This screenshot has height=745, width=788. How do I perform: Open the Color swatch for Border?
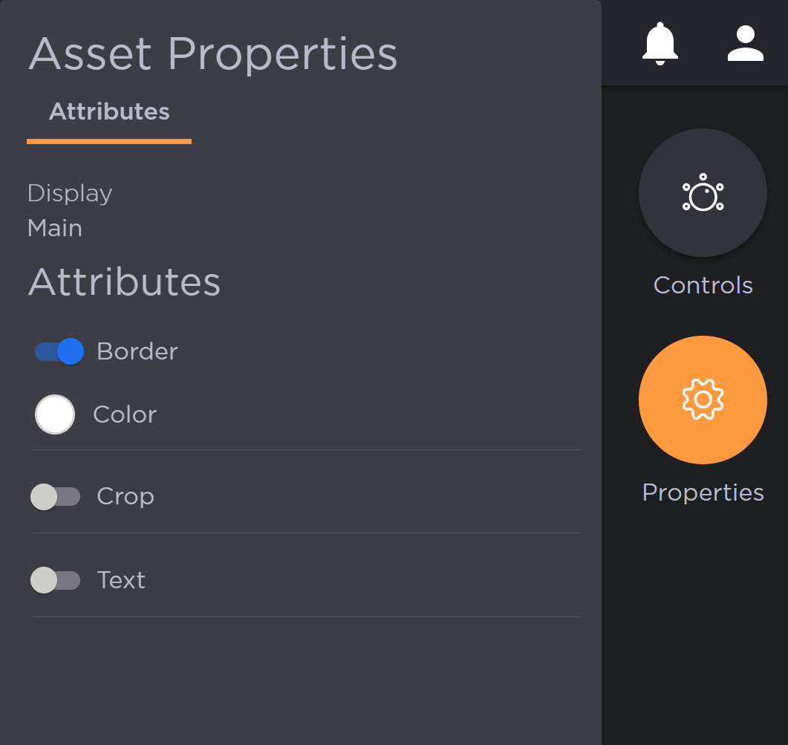click(x=54, y=414)
